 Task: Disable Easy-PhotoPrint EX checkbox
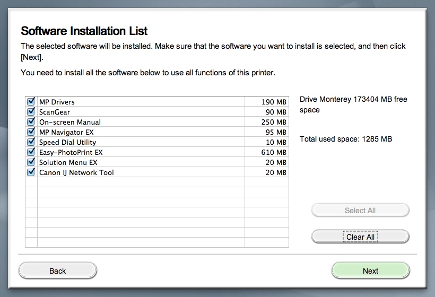(x=31, y=152)
